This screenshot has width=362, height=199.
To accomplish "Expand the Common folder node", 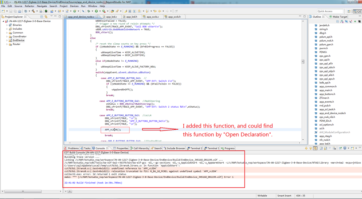I will pos(7,33).
